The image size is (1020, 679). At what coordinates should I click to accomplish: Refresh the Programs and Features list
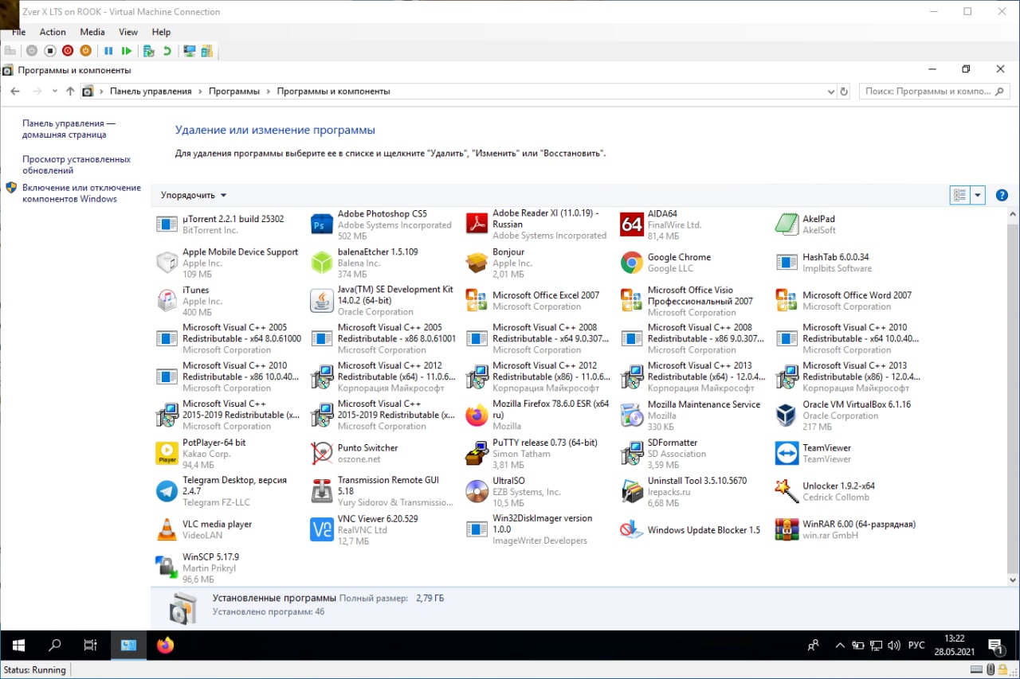[845, 92]
